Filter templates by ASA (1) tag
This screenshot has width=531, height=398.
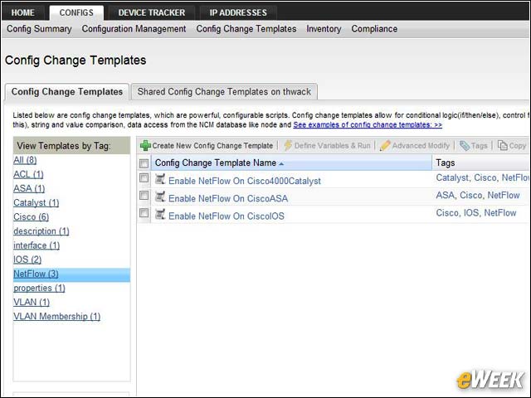(29, 188)
